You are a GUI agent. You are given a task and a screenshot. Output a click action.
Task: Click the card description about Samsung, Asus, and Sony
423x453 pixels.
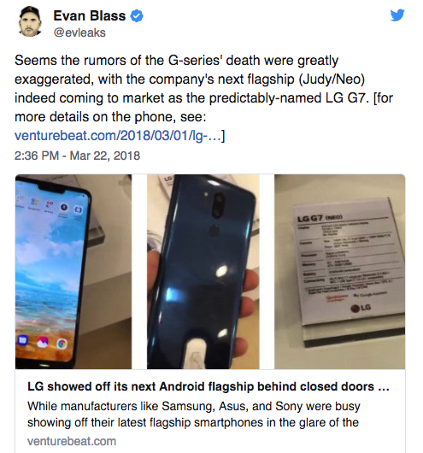[x=194, y=415]
